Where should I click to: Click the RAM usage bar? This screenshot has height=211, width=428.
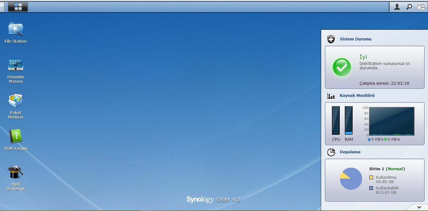[349, 121]
